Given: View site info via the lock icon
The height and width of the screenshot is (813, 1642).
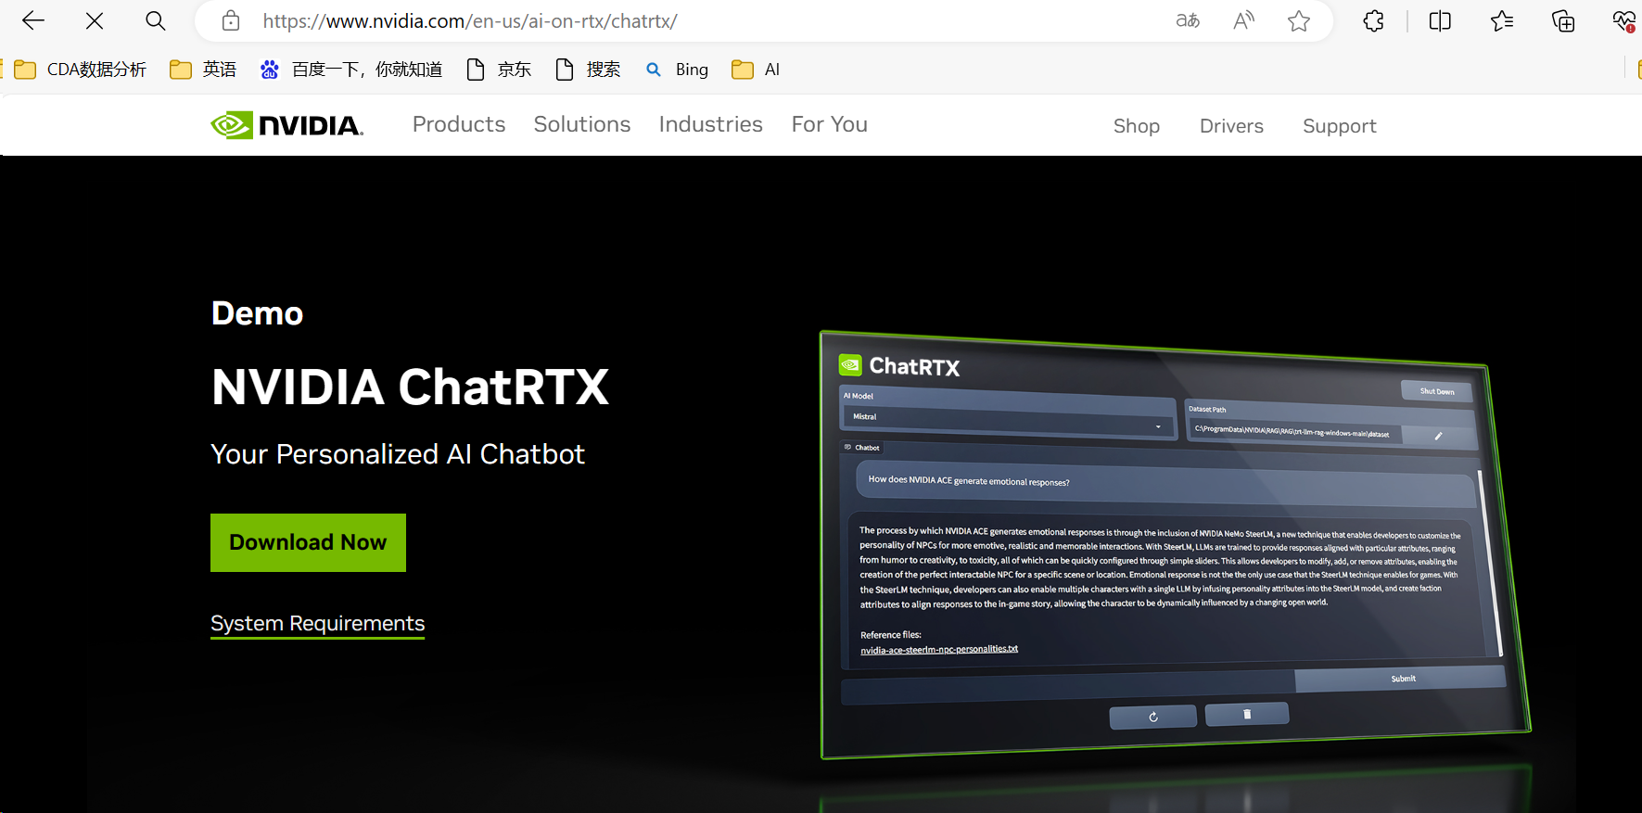Looking at the screenshot, I should (x=231, y=20).
